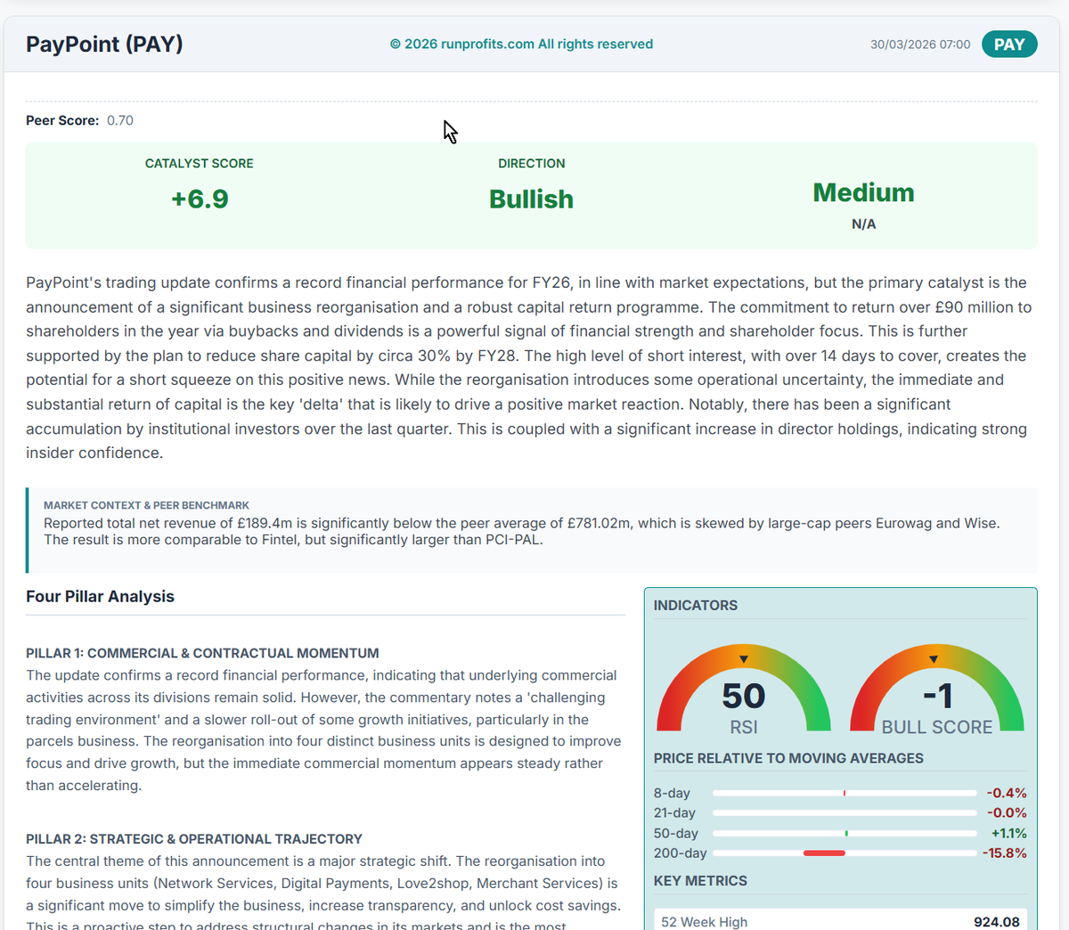Click the +6.9 catalyst score value
Image resolution: width=1069 pixels, height=930 pixels.
[x=200, y=199]
